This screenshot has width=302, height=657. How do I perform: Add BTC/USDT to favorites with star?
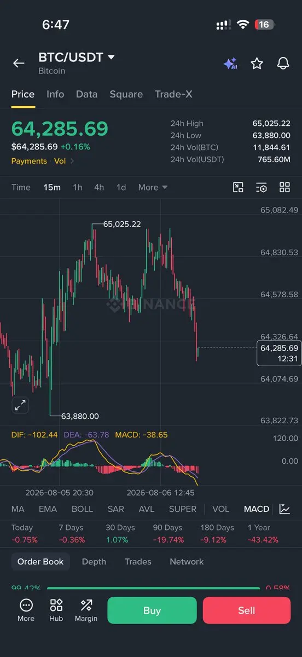pos(257,64)
